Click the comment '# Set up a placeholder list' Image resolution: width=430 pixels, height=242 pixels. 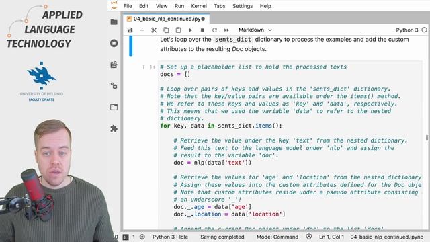click(x=253, y=67)
